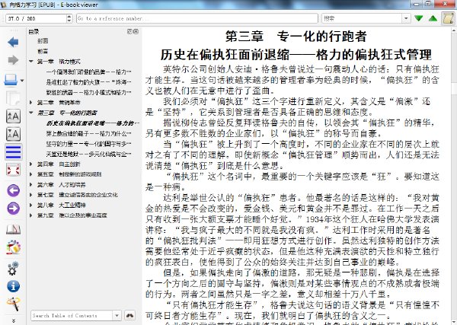This screenshot has height=325, width=457.
Task: Collapse the 第三章 tree node
Action: pos(31,113)
